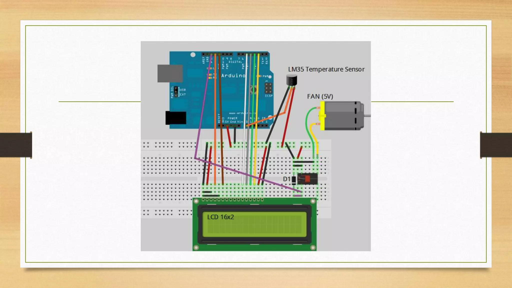
Task: Click the 'FAN (5V)' text label
Action: (x=320, y=96)
